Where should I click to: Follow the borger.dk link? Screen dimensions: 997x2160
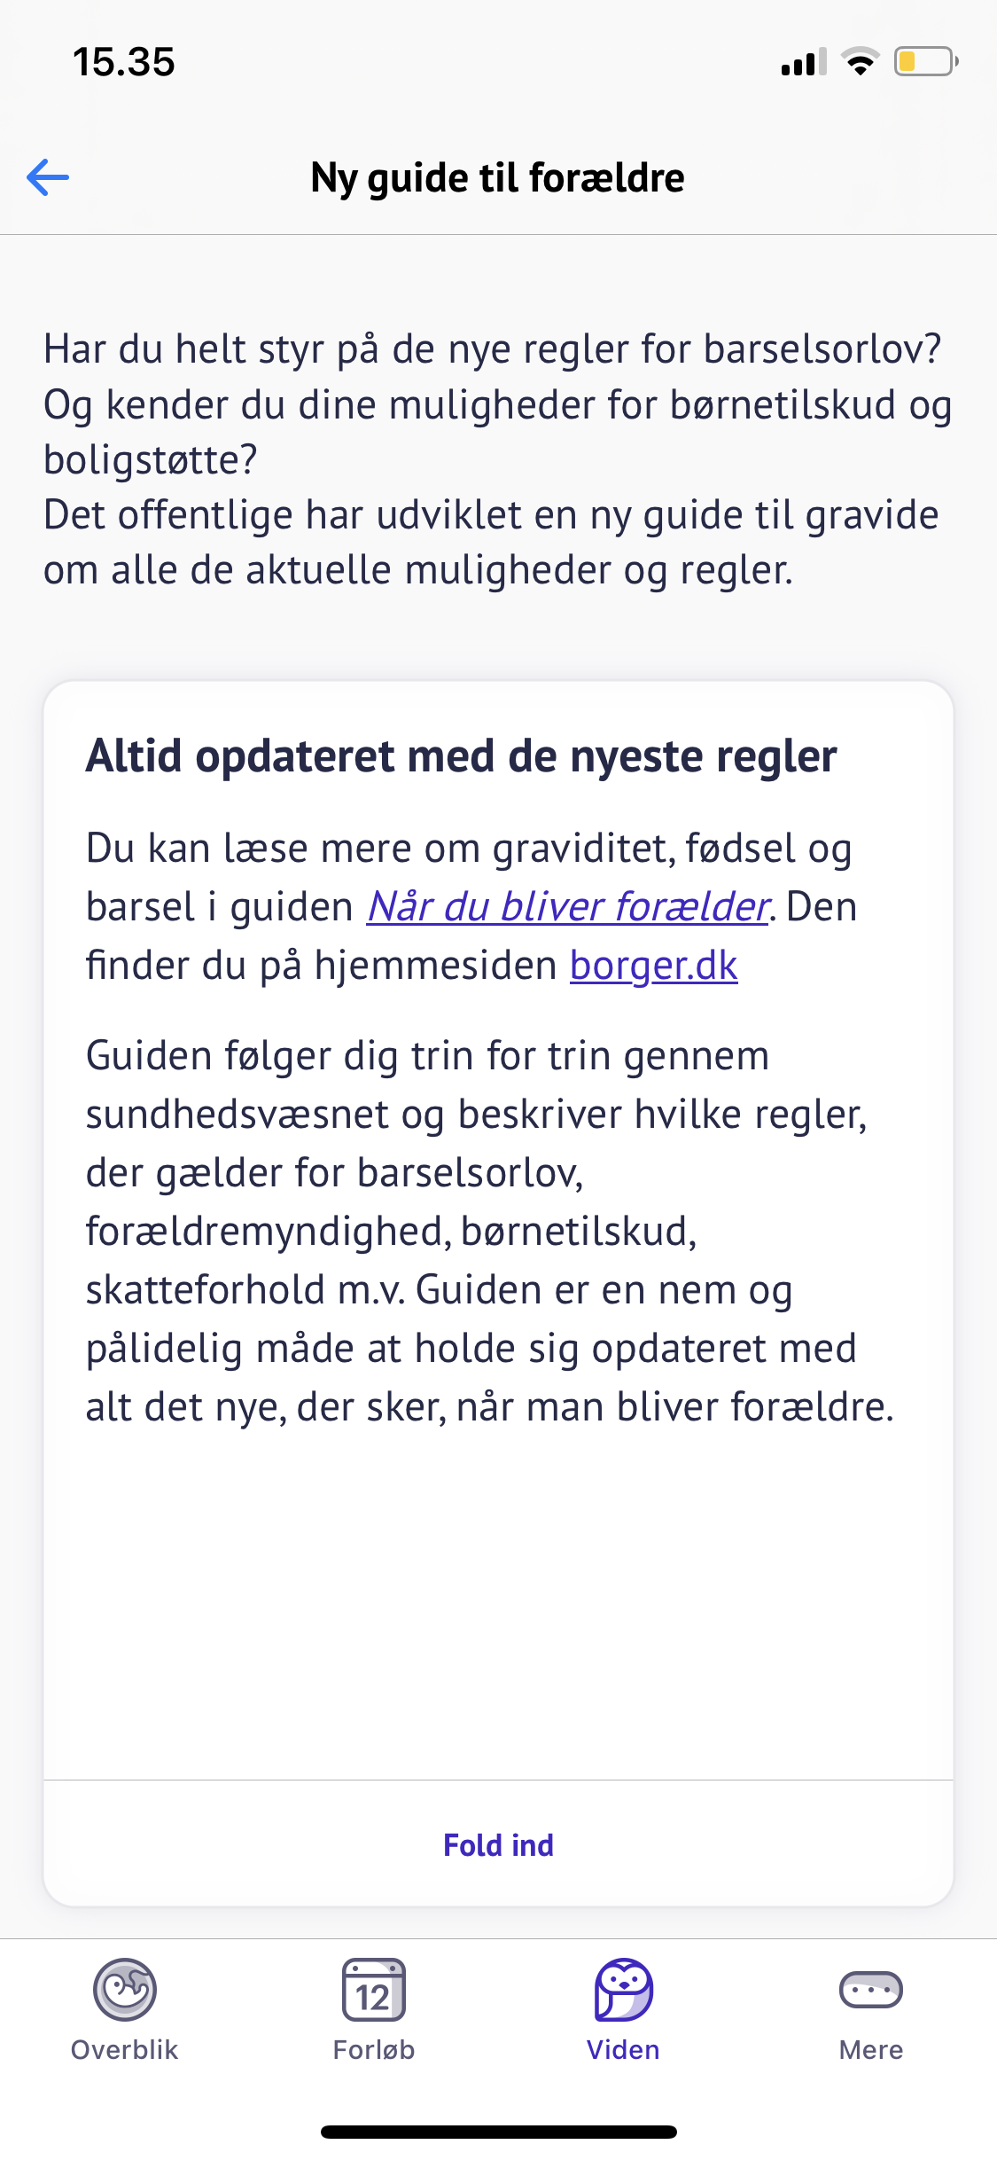[x=653, y=965]
